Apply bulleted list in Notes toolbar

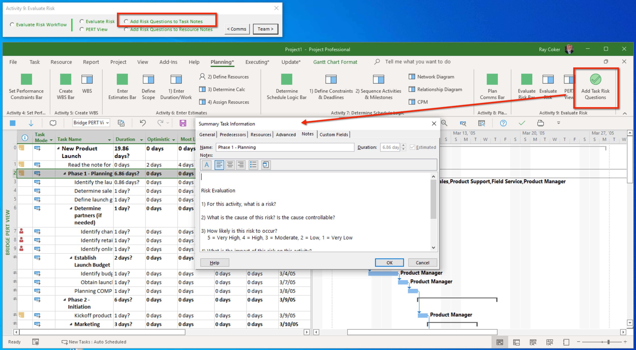tap(253, 165)
